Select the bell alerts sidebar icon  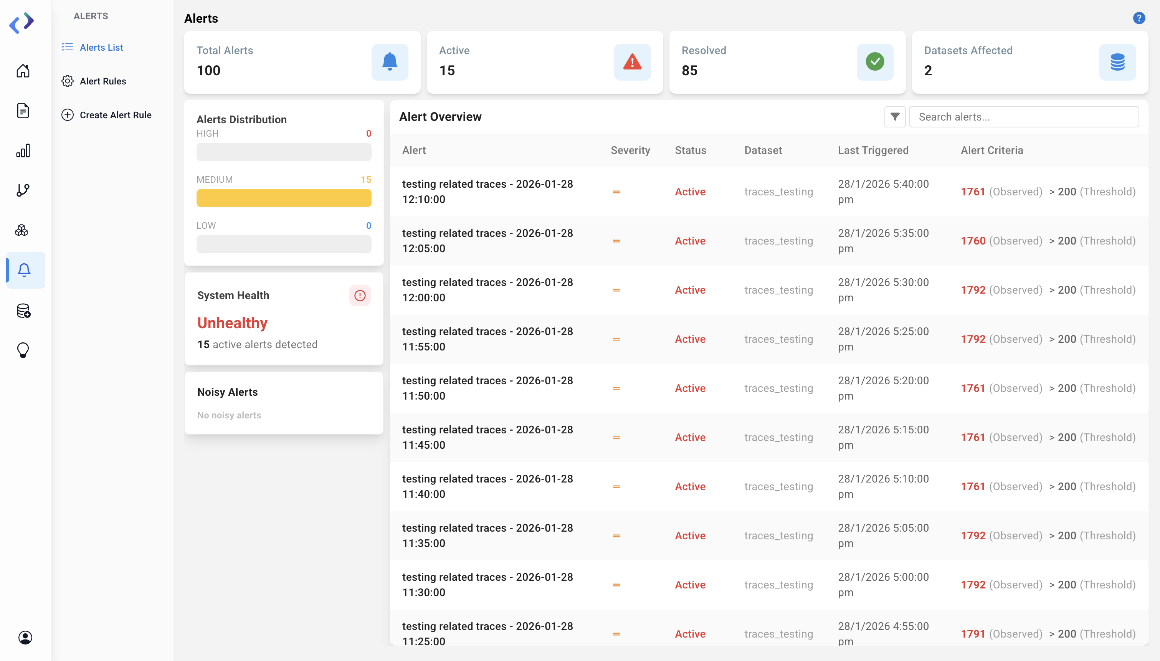coord(24,270)
